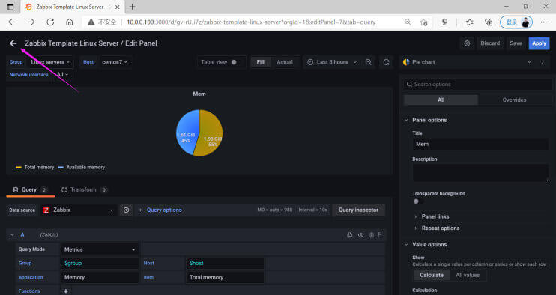Click the panel Title field containing Mem

point(480,144)
